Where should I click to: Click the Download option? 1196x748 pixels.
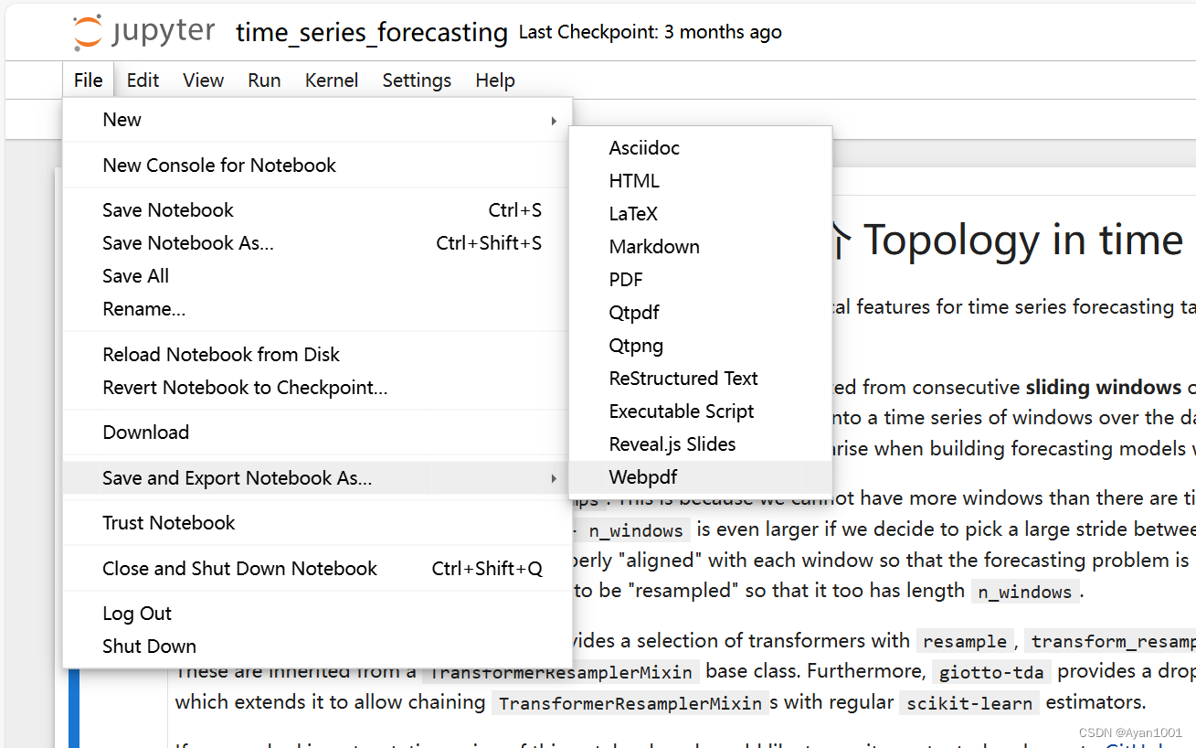coord(146,432)
